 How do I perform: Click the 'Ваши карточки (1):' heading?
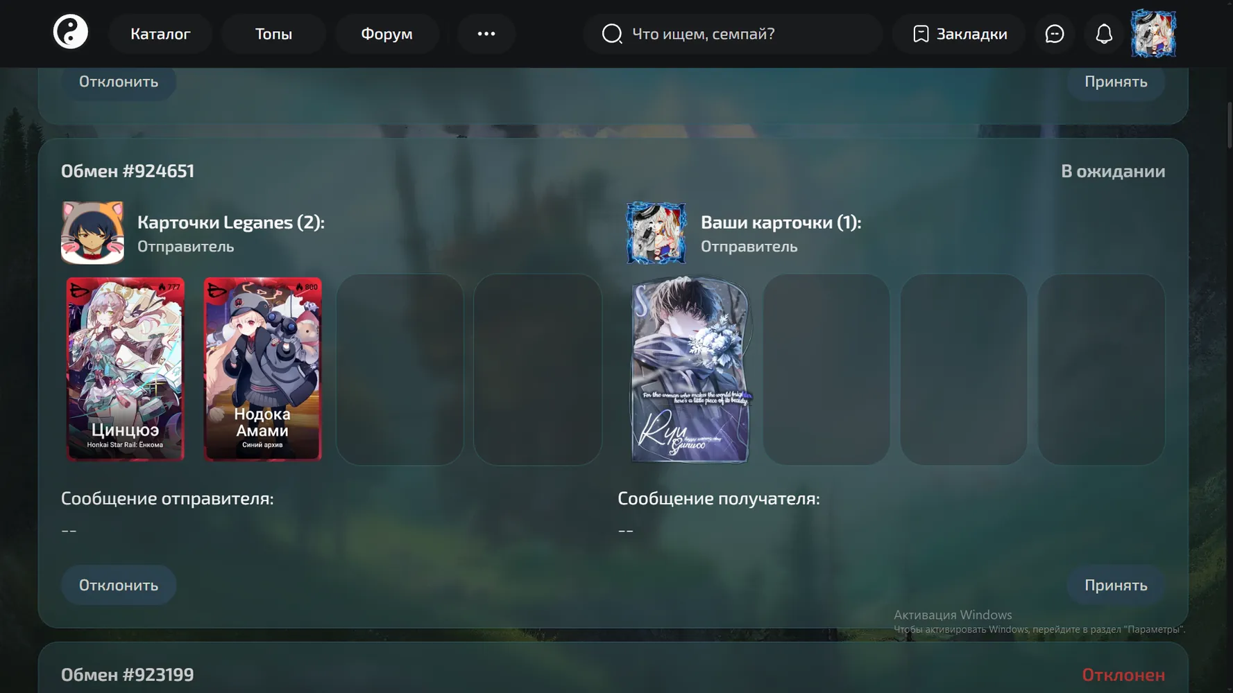tap(781, 222)
